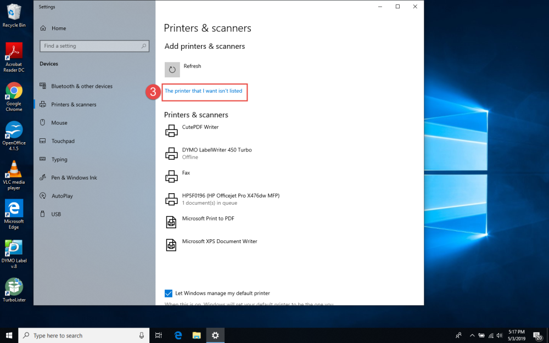Select 'Microsoft Print to PDF' name

pyautogui.click(x=208, y=218)
